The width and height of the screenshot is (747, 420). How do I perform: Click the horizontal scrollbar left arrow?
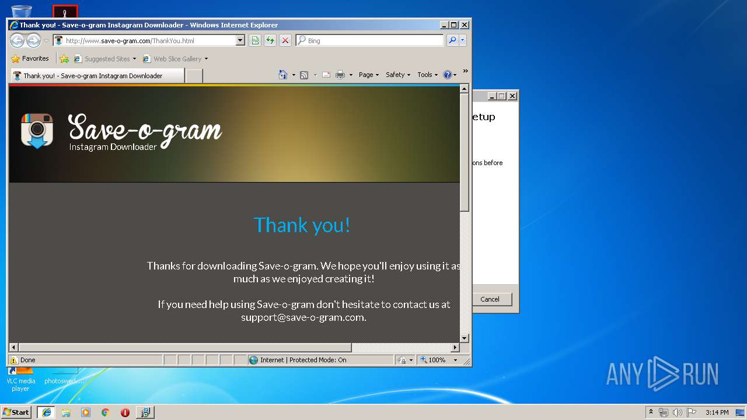click(x=13, y=348)
